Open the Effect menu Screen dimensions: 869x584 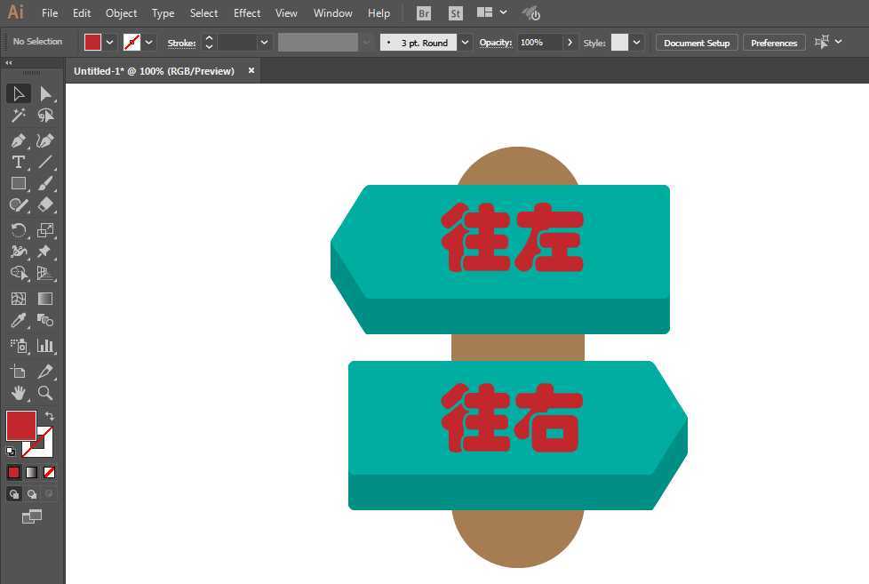point(246,12)
